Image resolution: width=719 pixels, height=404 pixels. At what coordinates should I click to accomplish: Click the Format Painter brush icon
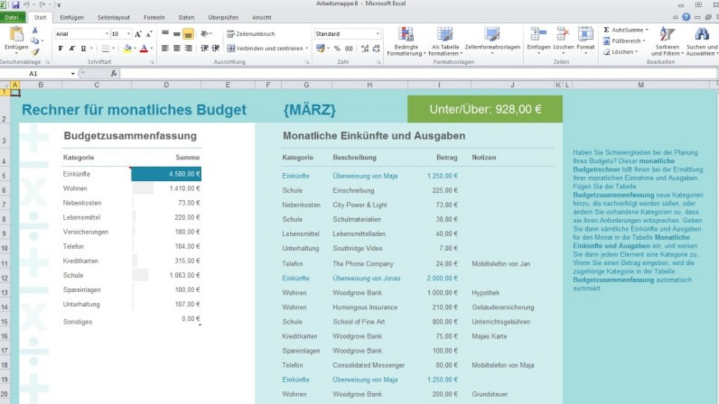click(35, 52)
